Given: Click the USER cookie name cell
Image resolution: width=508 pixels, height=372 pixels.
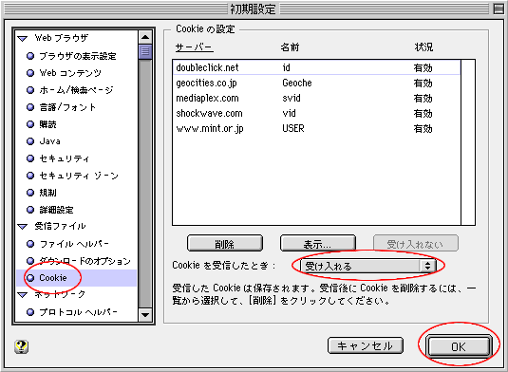Looking at the screenshot, I should (293, 129).
